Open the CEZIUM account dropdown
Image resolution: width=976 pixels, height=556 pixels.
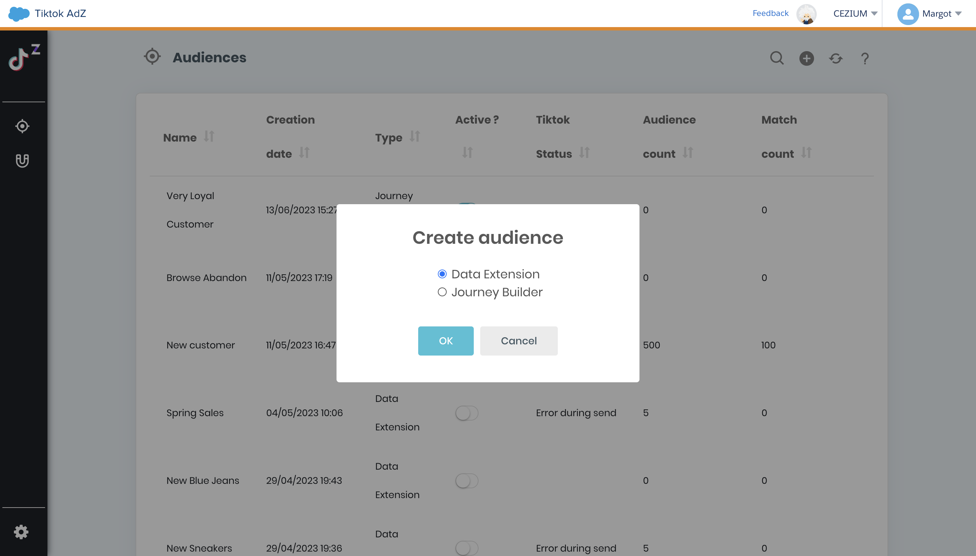point(855,14)
